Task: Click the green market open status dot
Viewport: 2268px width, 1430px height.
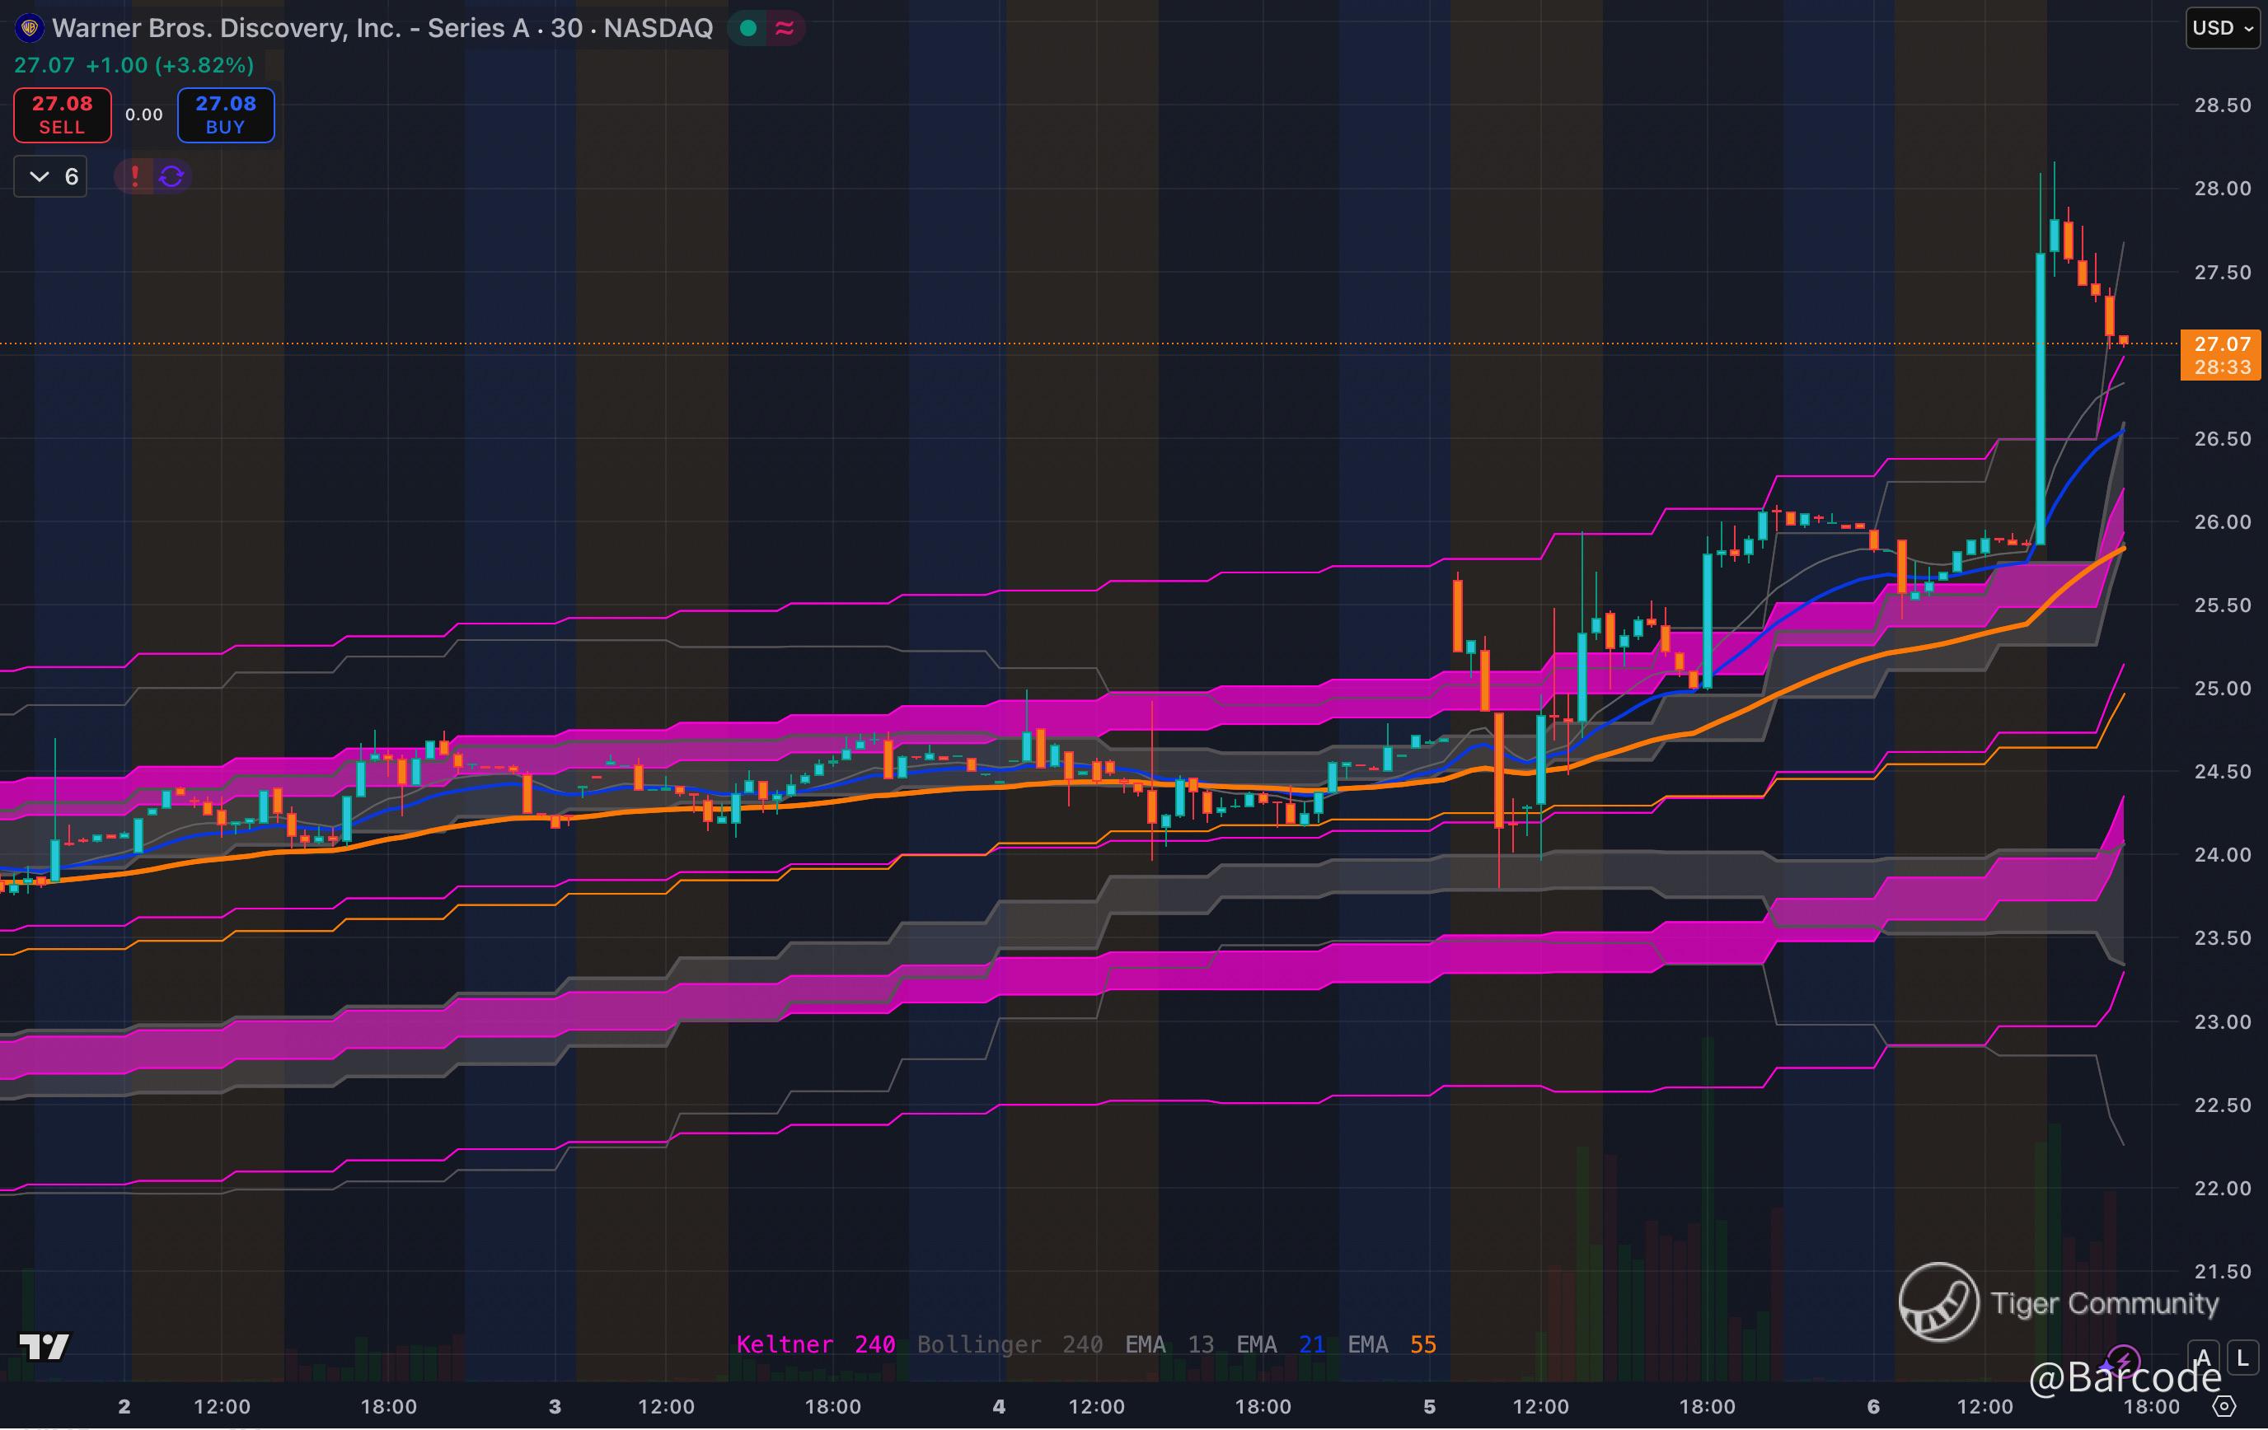Action: tap(749, 28)
